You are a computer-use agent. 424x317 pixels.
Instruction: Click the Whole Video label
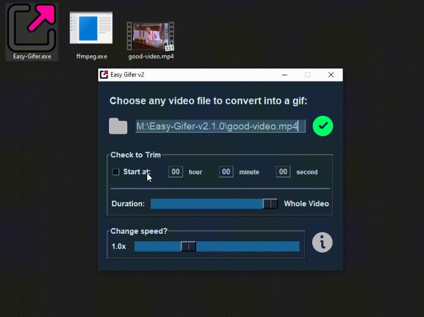(x=306, y=204)
